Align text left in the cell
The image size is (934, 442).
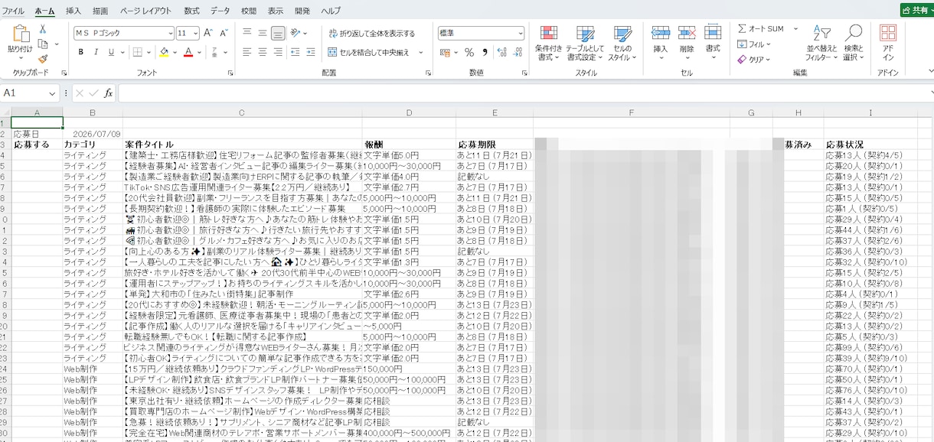pyautogui.click(x=247, y=52)
